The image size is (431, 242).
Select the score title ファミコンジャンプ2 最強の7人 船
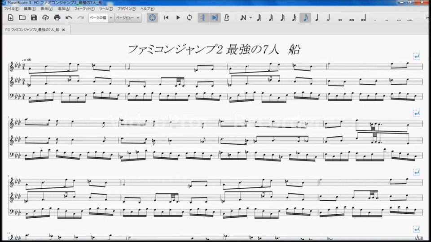click(214, 50)
